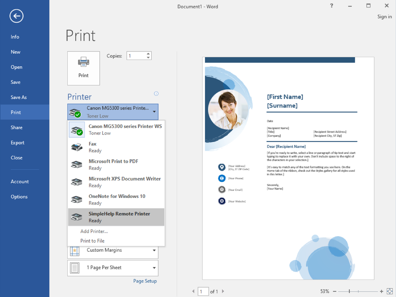
Task: Go to the Open tab
Action: click(25, 67)
